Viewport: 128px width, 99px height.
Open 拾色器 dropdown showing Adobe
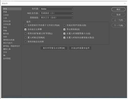57,9
